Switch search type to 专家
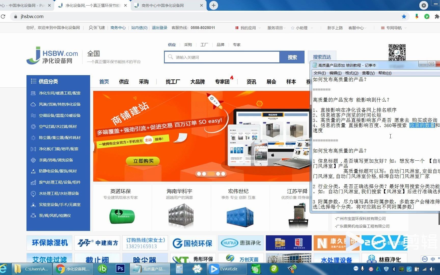The height and width of the screenshot is (275, 440). click(x=237, y=45)
